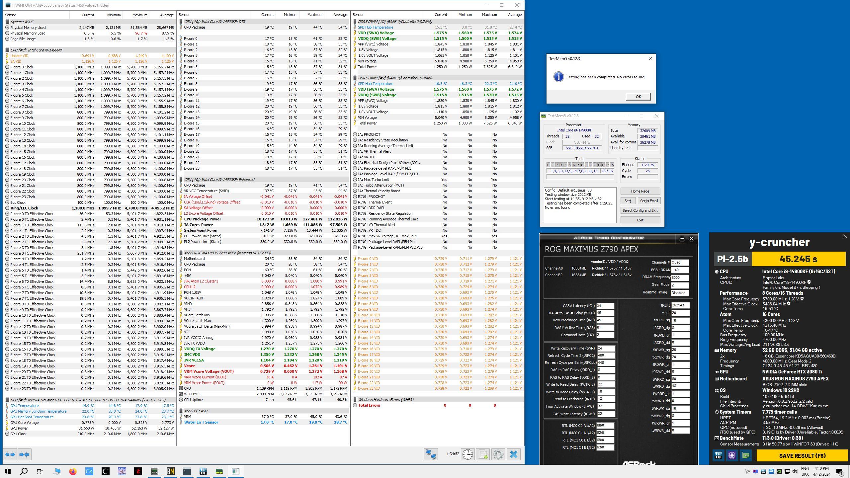850x478 pixels.
Task: Open blue CX app on taskbar
Action: (x=89, y=471)
